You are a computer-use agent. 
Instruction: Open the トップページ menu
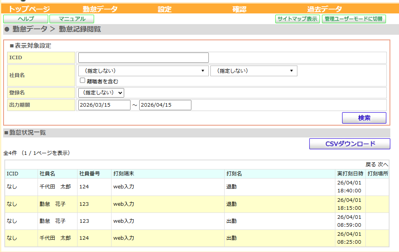point(29,9)
